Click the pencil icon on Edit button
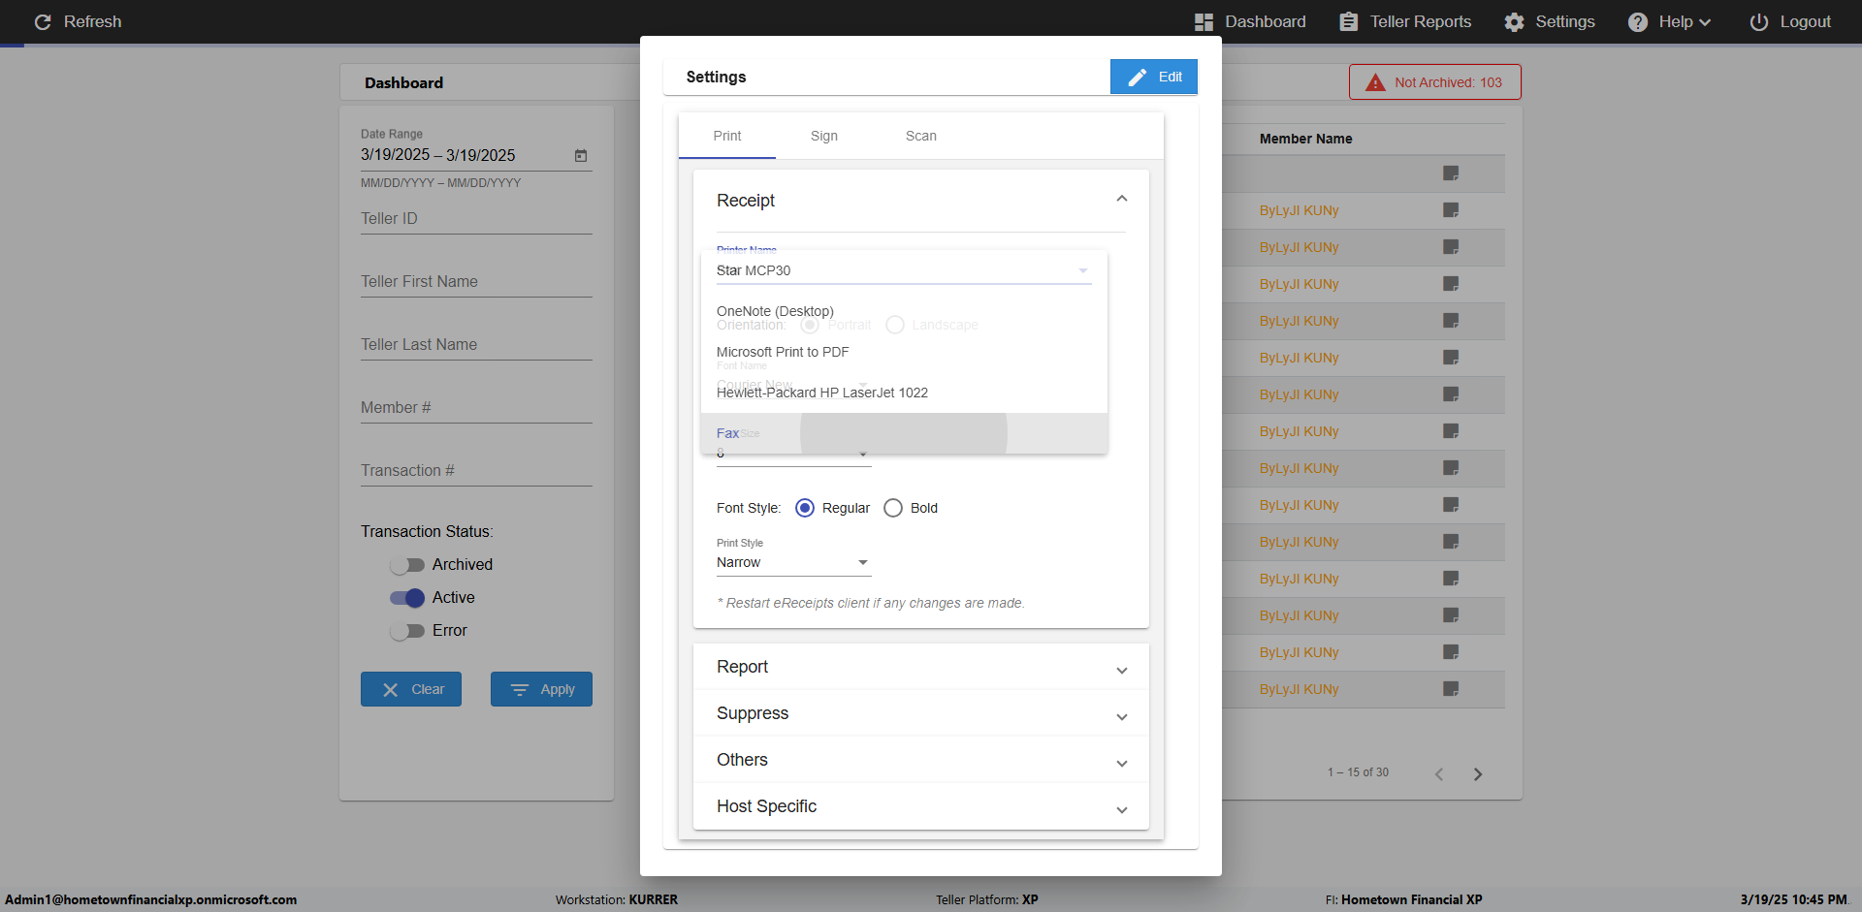Screen dimensions: 1862x912 (1138, 77)
